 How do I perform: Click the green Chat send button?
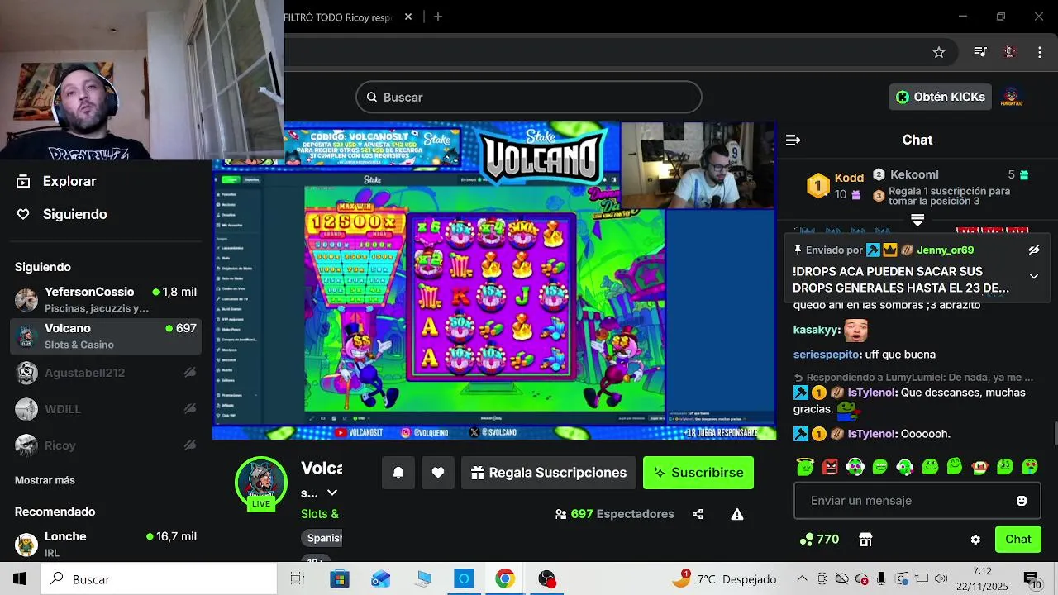1017,540
